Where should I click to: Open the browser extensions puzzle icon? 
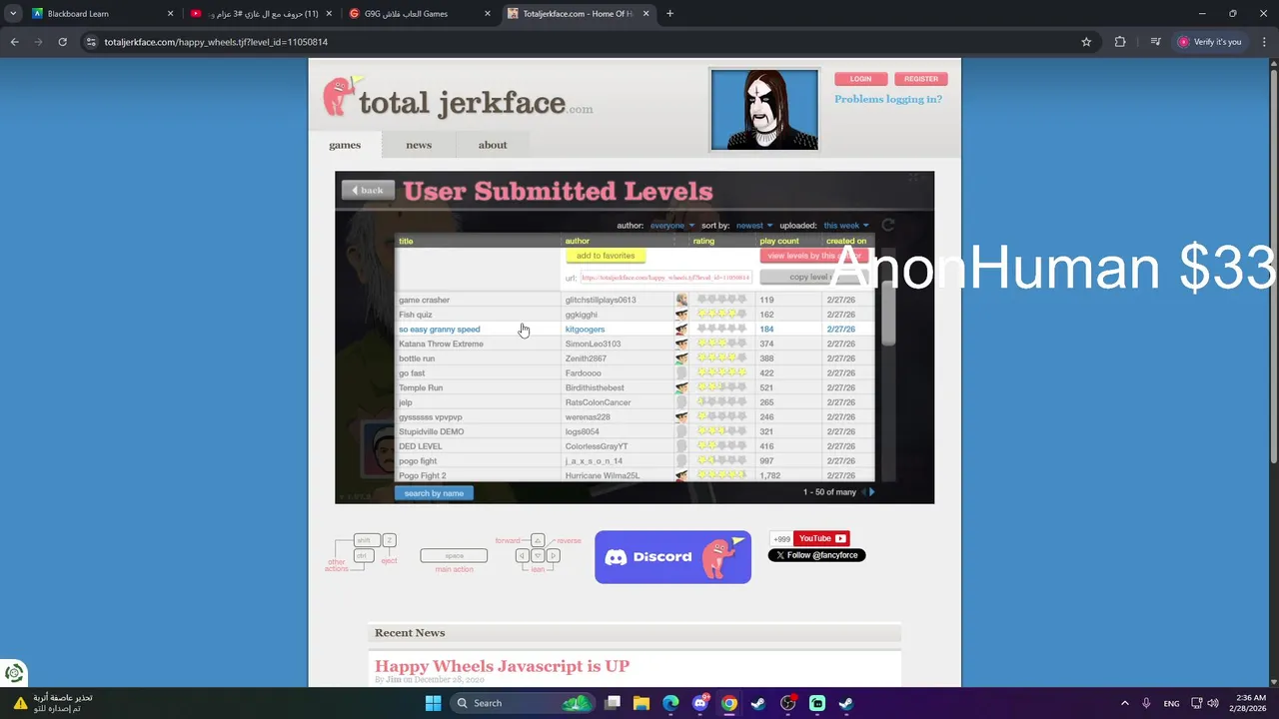1120,42
